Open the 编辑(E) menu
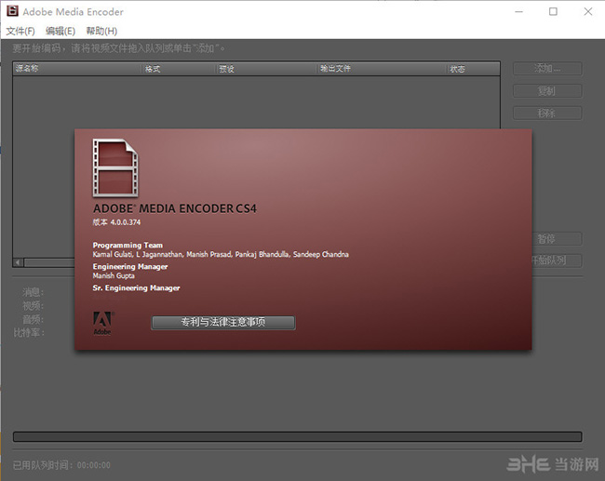The width and height of the screenshot is (605, 481). [x=60, y=31]
